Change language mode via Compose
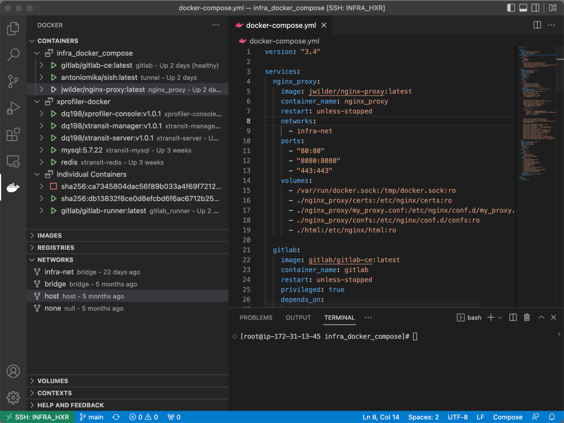The width and height of the screenshot is (564, 423). pos(508,417)
